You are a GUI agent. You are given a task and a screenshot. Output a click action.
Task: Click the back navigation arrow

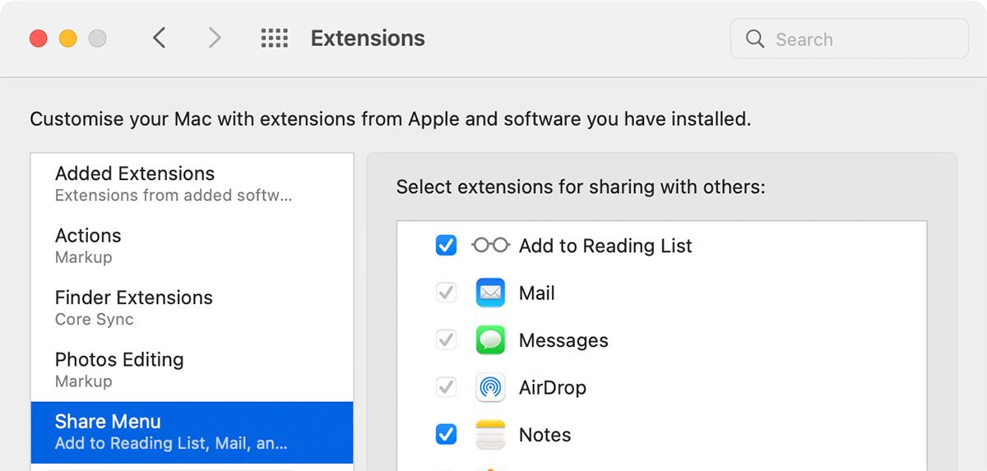[x=160, y=38]
